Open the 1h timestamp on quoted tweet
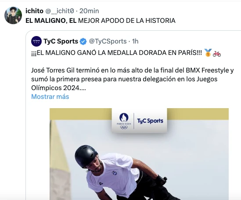The width and height of the screenshot is (241, 200). [135, 41]
